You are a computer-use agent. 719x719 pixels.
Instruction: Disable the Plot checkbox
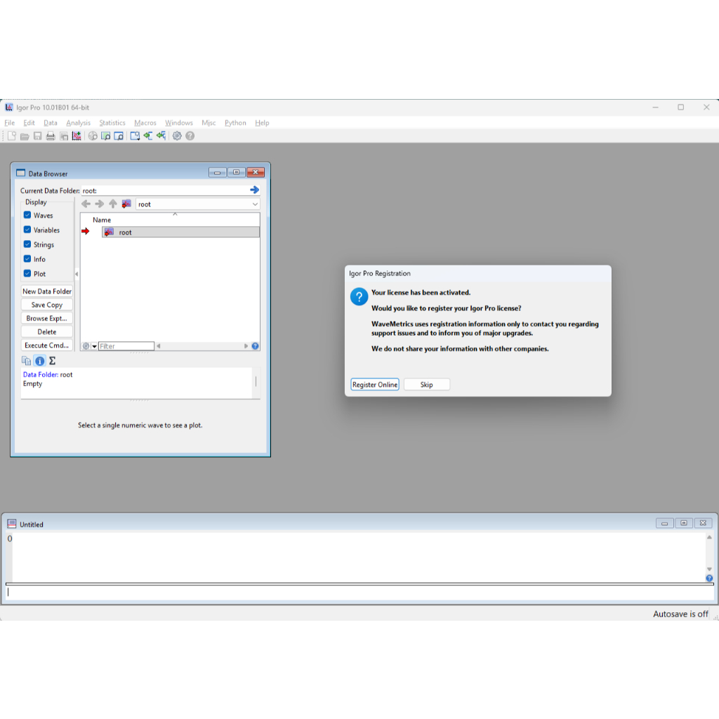pos(27,274)
